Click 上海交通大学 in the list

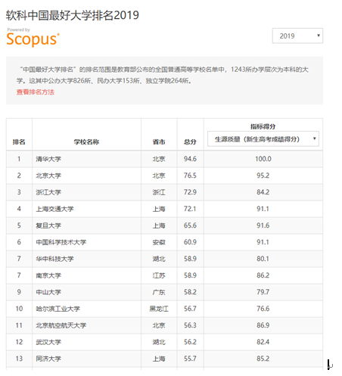coord(54,209)
